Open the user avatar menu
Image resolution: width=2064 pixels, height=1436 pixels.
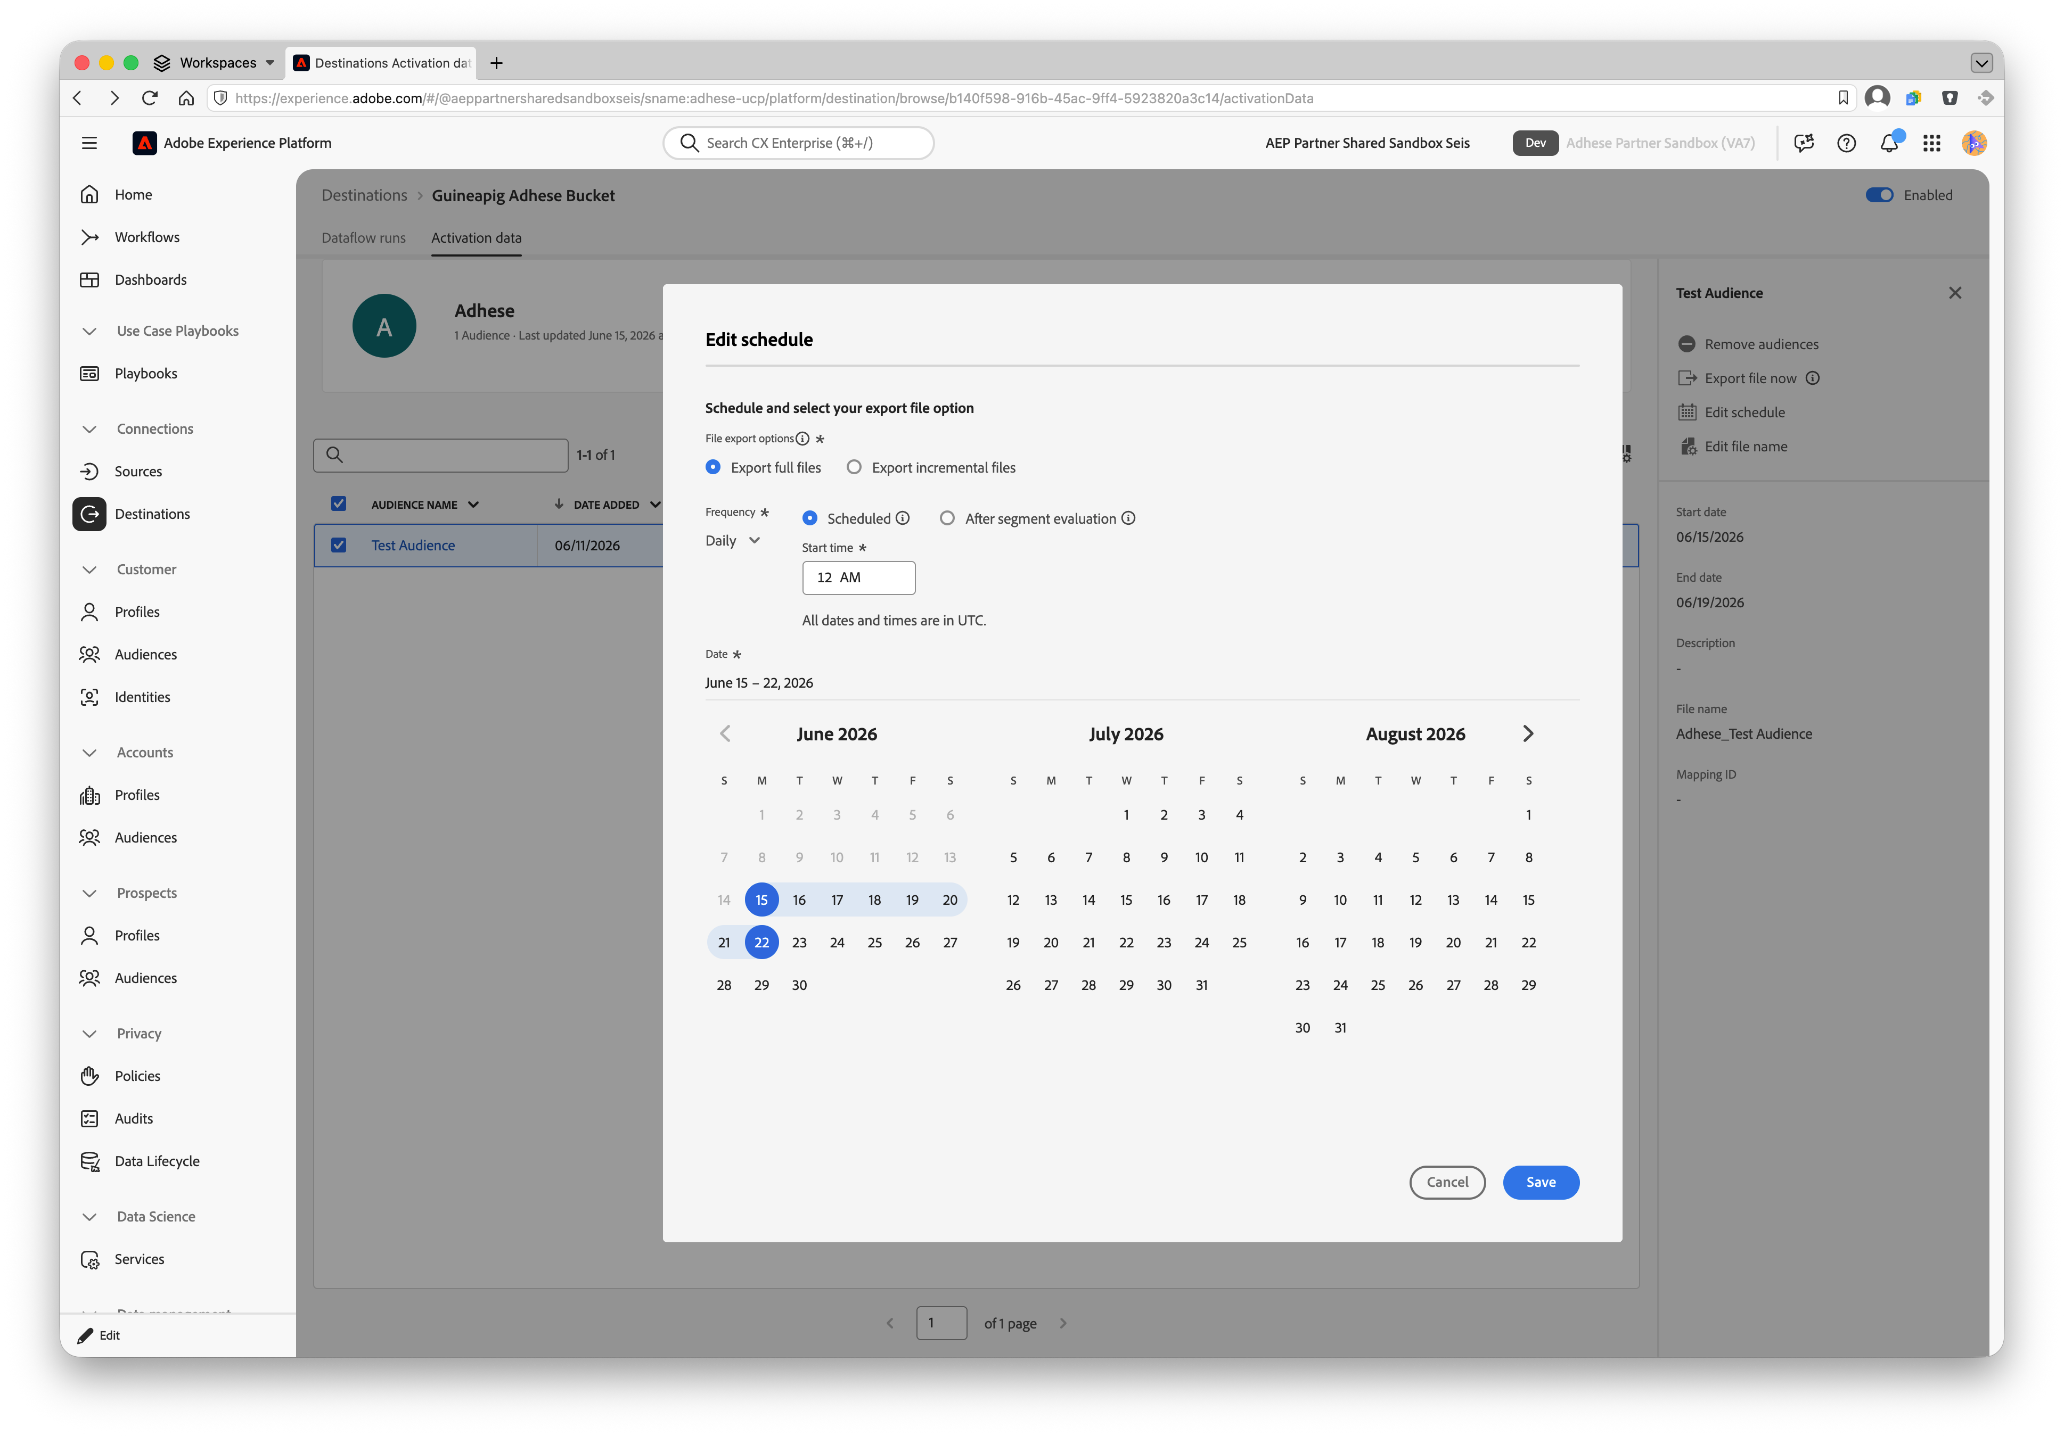[1974, 143]
